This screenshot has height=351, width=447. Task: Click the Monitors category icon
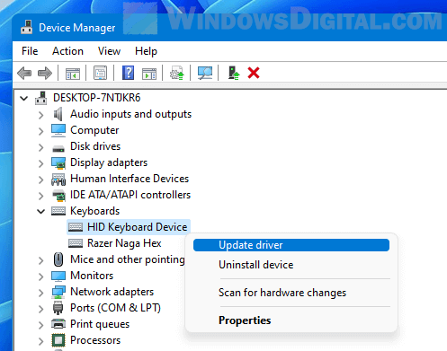click(58, 276)
